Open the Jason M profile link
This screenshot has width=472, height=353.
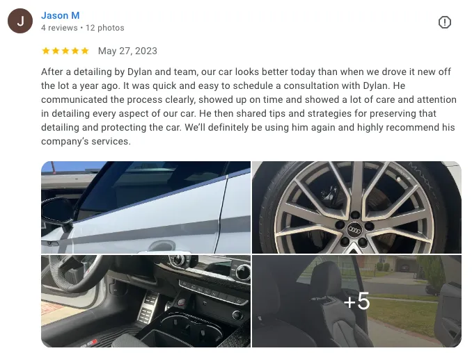tap(60, 15)
